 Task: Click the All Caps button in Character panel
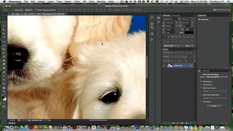[173, 37]
